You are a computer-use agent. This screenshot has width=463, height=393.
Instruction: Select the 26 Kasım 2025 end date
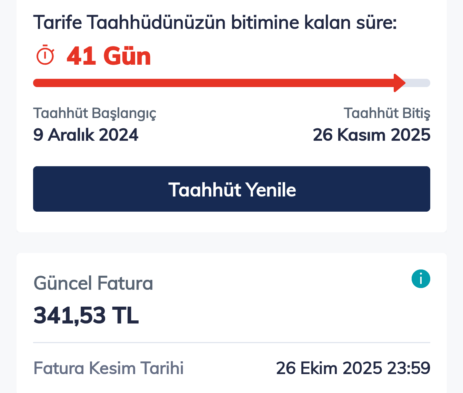coord(372,135)
